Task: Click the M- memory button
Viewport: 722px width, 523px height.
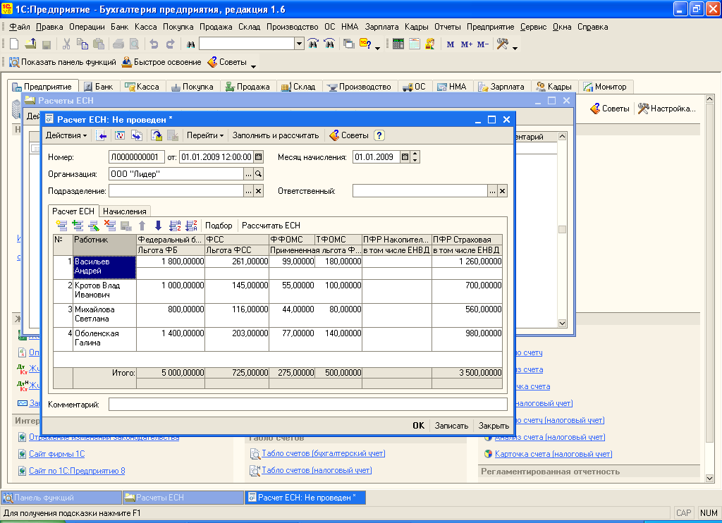Action: pyautogui.click(x=482, y=44)
